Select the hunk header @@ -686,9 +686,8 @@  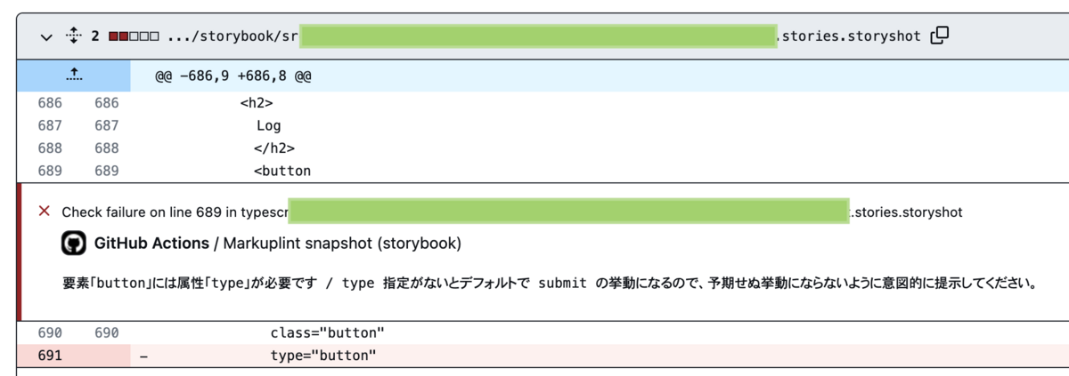233,76
